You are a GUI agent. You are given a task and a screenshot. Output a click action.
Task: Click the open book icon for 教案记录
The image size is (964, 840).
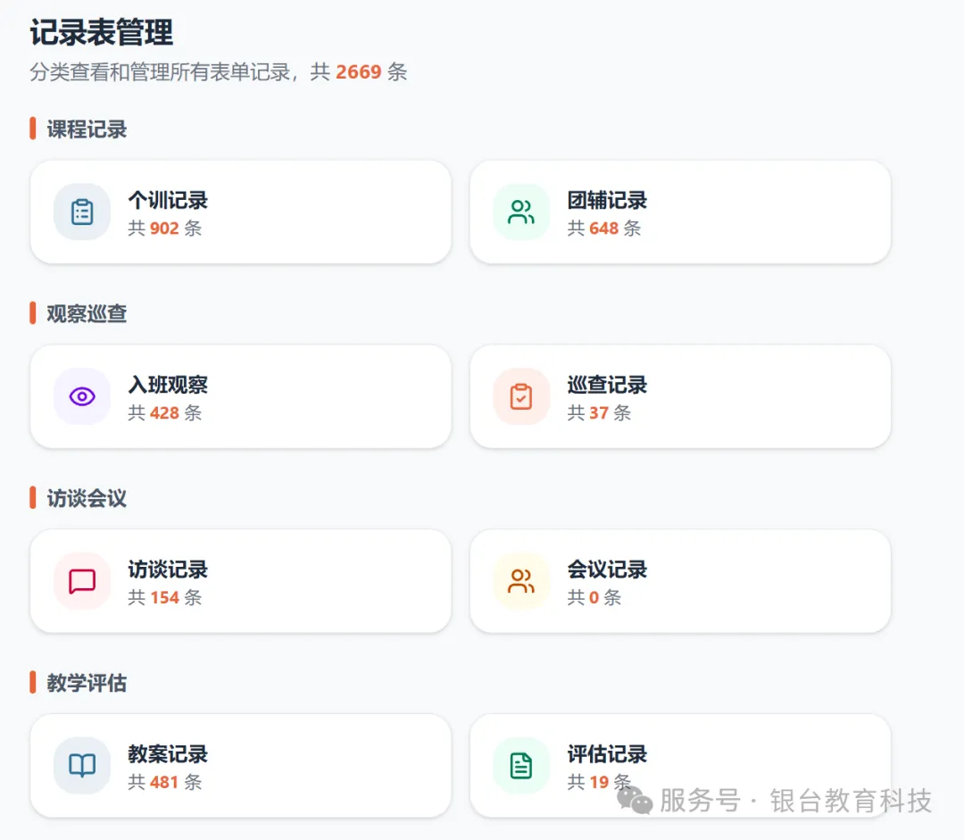click(82, 766)
